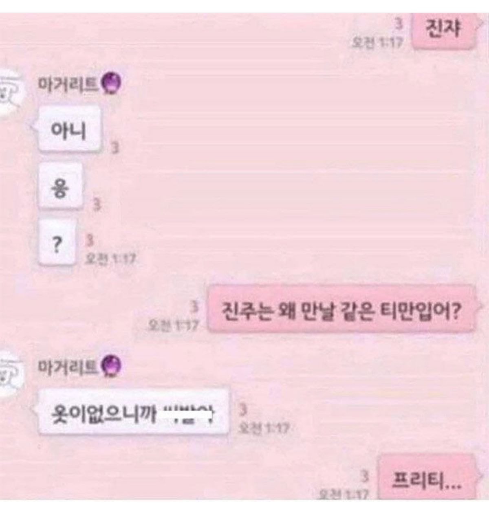Click the unread count 3 beside 아니
This screenshot has height=512, width=489.
[115, 147]
